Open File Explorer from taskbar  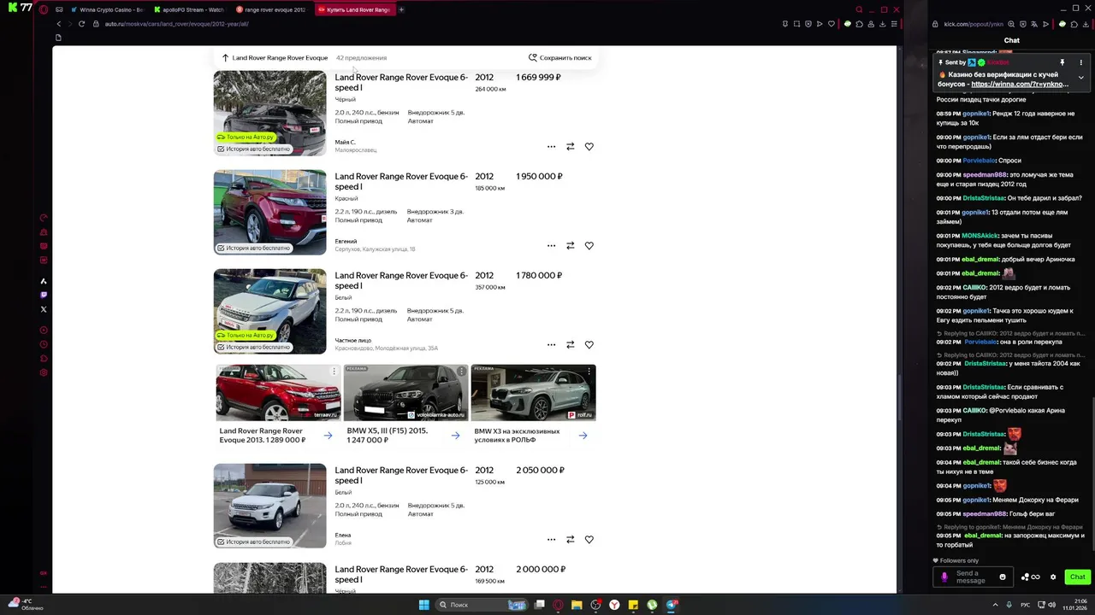pyautogui.click(x=577, y=605)
